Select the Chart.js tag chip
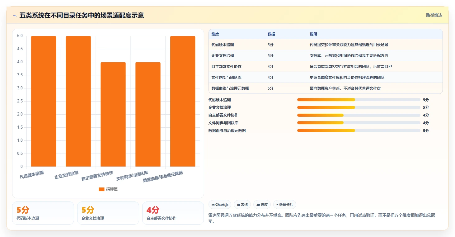The height and width of the screenshot is (237, 455). [x=220, y=205]
